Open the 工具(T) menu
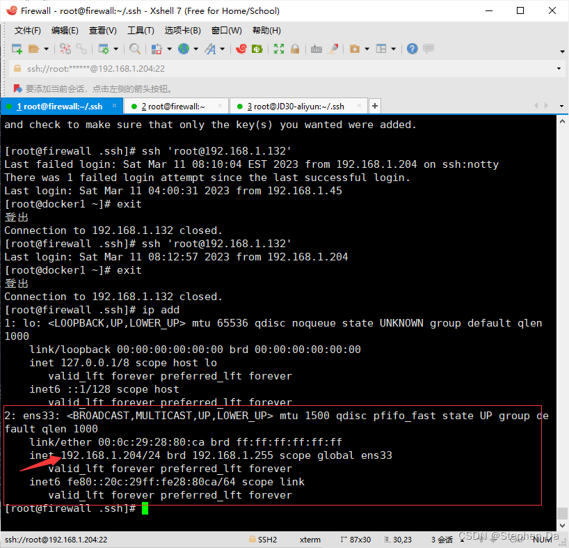The image size is (569, 548). coord(141,31)
